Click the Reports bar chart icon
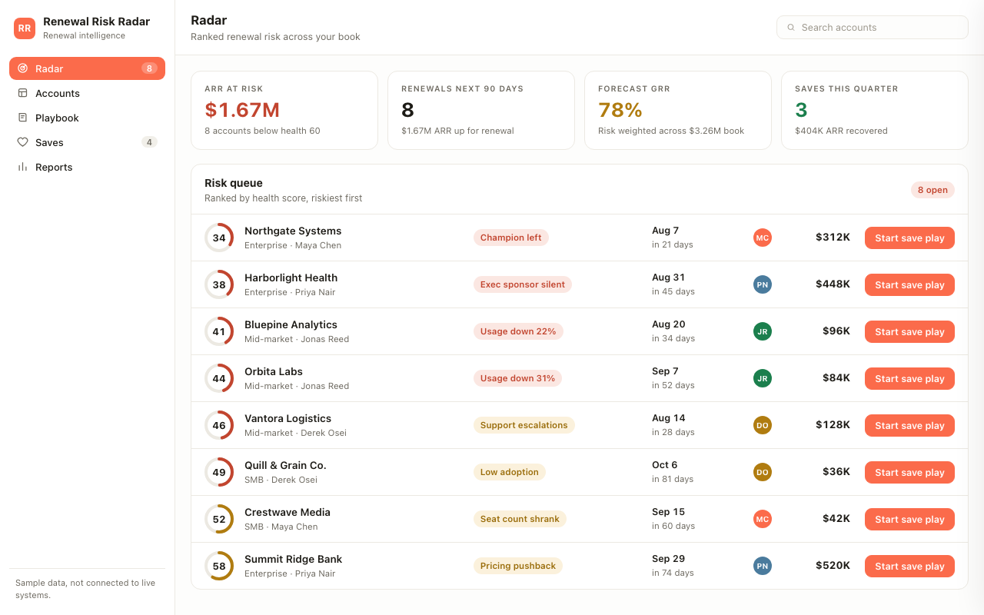984x615 pixels. click(23, 167)
